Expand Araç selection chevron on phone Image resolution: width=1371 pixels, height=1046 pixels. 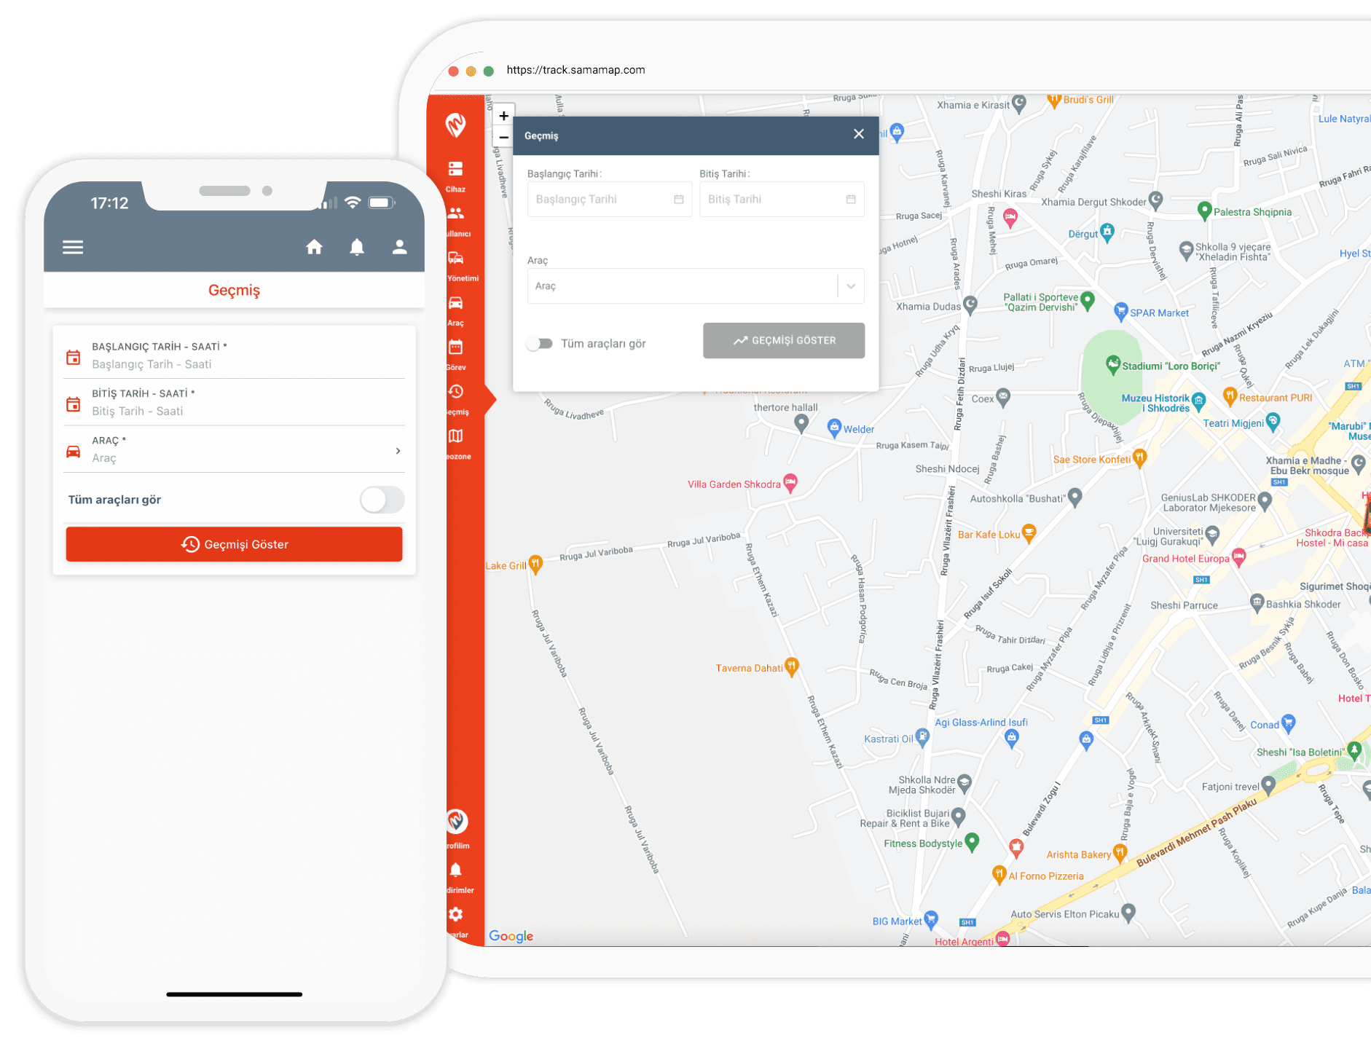(398, 451)
